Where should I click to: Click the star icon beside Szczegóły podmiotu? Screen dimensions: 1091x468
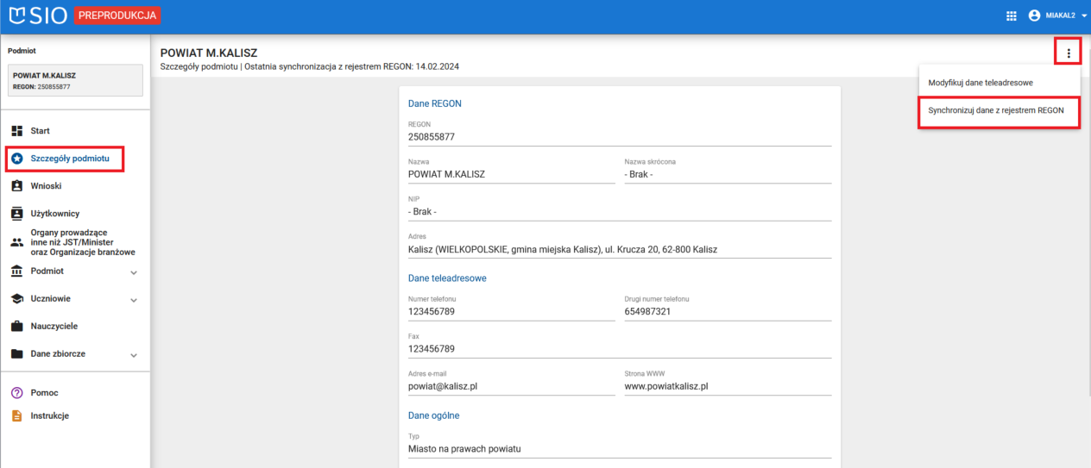[x=16, y=159]
